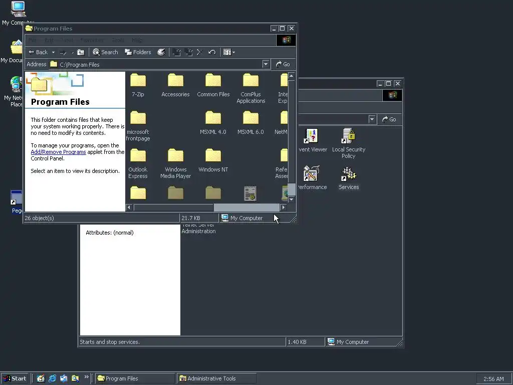
Task: Expand the quick launch overflow chevron
Action: [86, 377]
